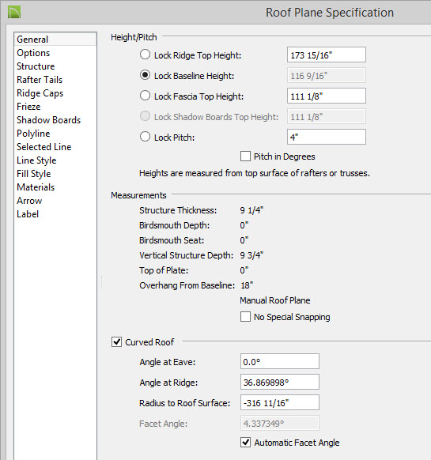
Task: Choose the Lock Pitch radio button
Action: coord(145,137)
